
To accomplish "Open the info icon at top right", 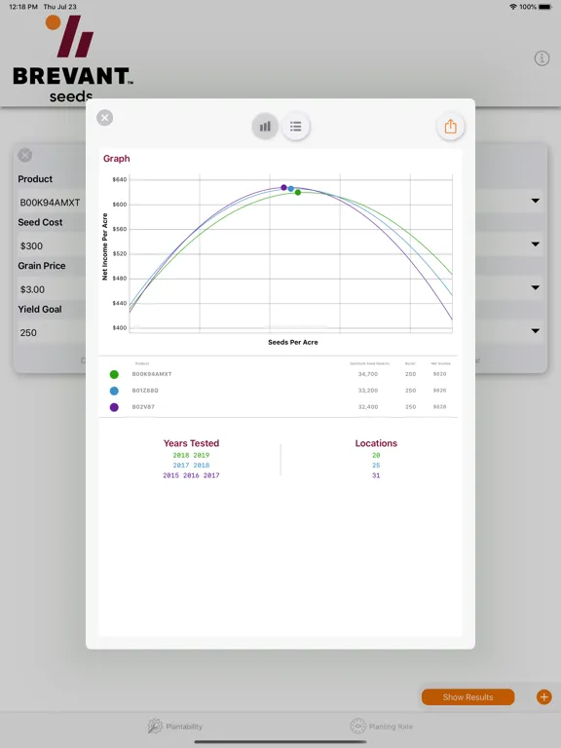I will [x=542, y=58].
